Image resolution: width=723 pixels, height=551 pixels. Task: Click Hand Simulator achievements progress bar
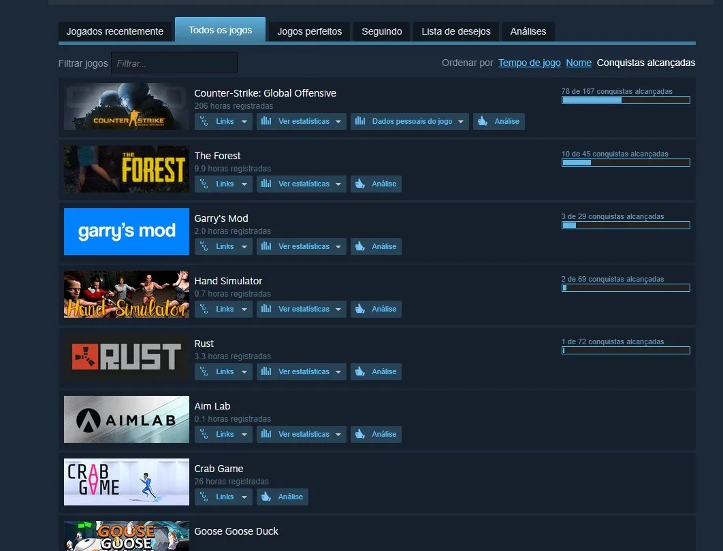[626, 288]
